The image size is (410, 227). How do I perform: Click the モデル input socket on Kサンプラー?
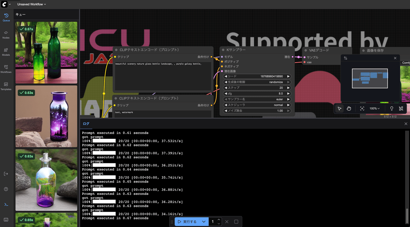pyautogui.click(x=222, y=57)
